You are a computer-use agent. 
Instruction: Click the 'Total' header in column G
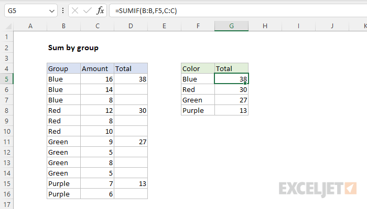coord(232,68)
